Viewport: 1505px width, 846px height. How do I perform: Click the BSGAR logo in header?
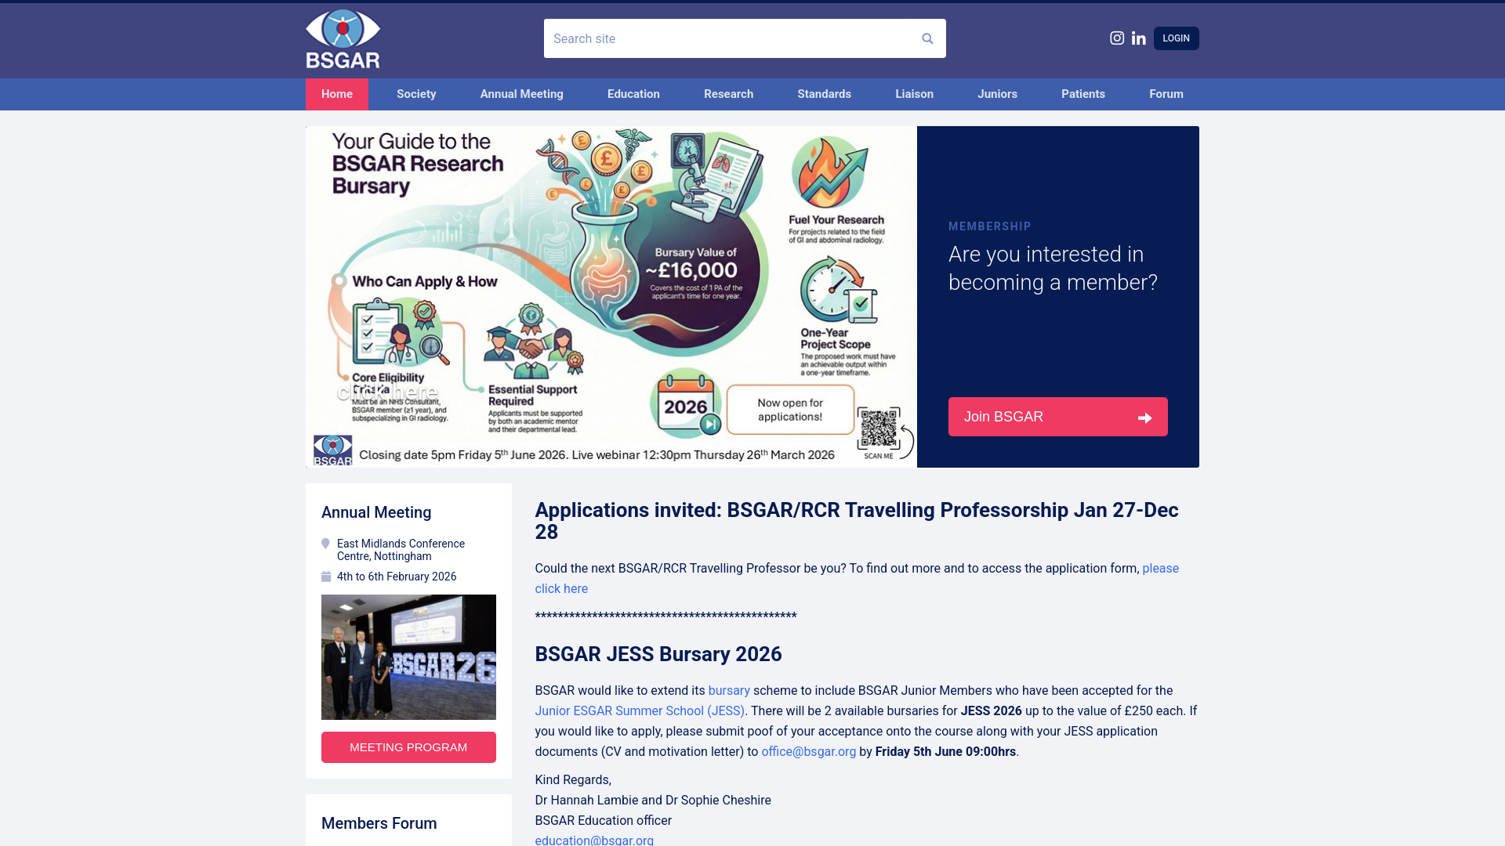pyautogui.click(x=343, y=39)
